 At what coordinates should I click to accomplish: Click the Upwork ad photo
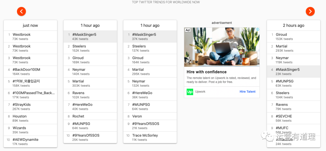[x=222, y=47]
